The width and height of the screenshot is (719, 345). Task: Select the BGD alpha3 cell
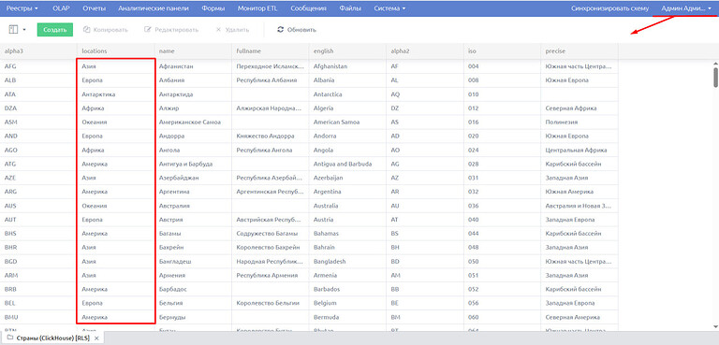point(38,261)
